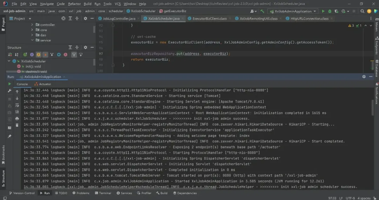Start debugging with the bug icon
379x200 pixels.
pos(330,11)
